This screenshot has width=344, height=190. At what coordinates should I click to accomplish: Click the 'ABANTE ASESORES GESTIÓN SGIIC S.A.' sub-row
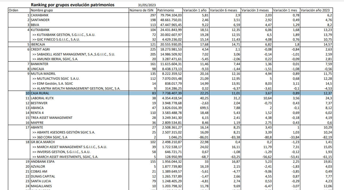point(64,132)
